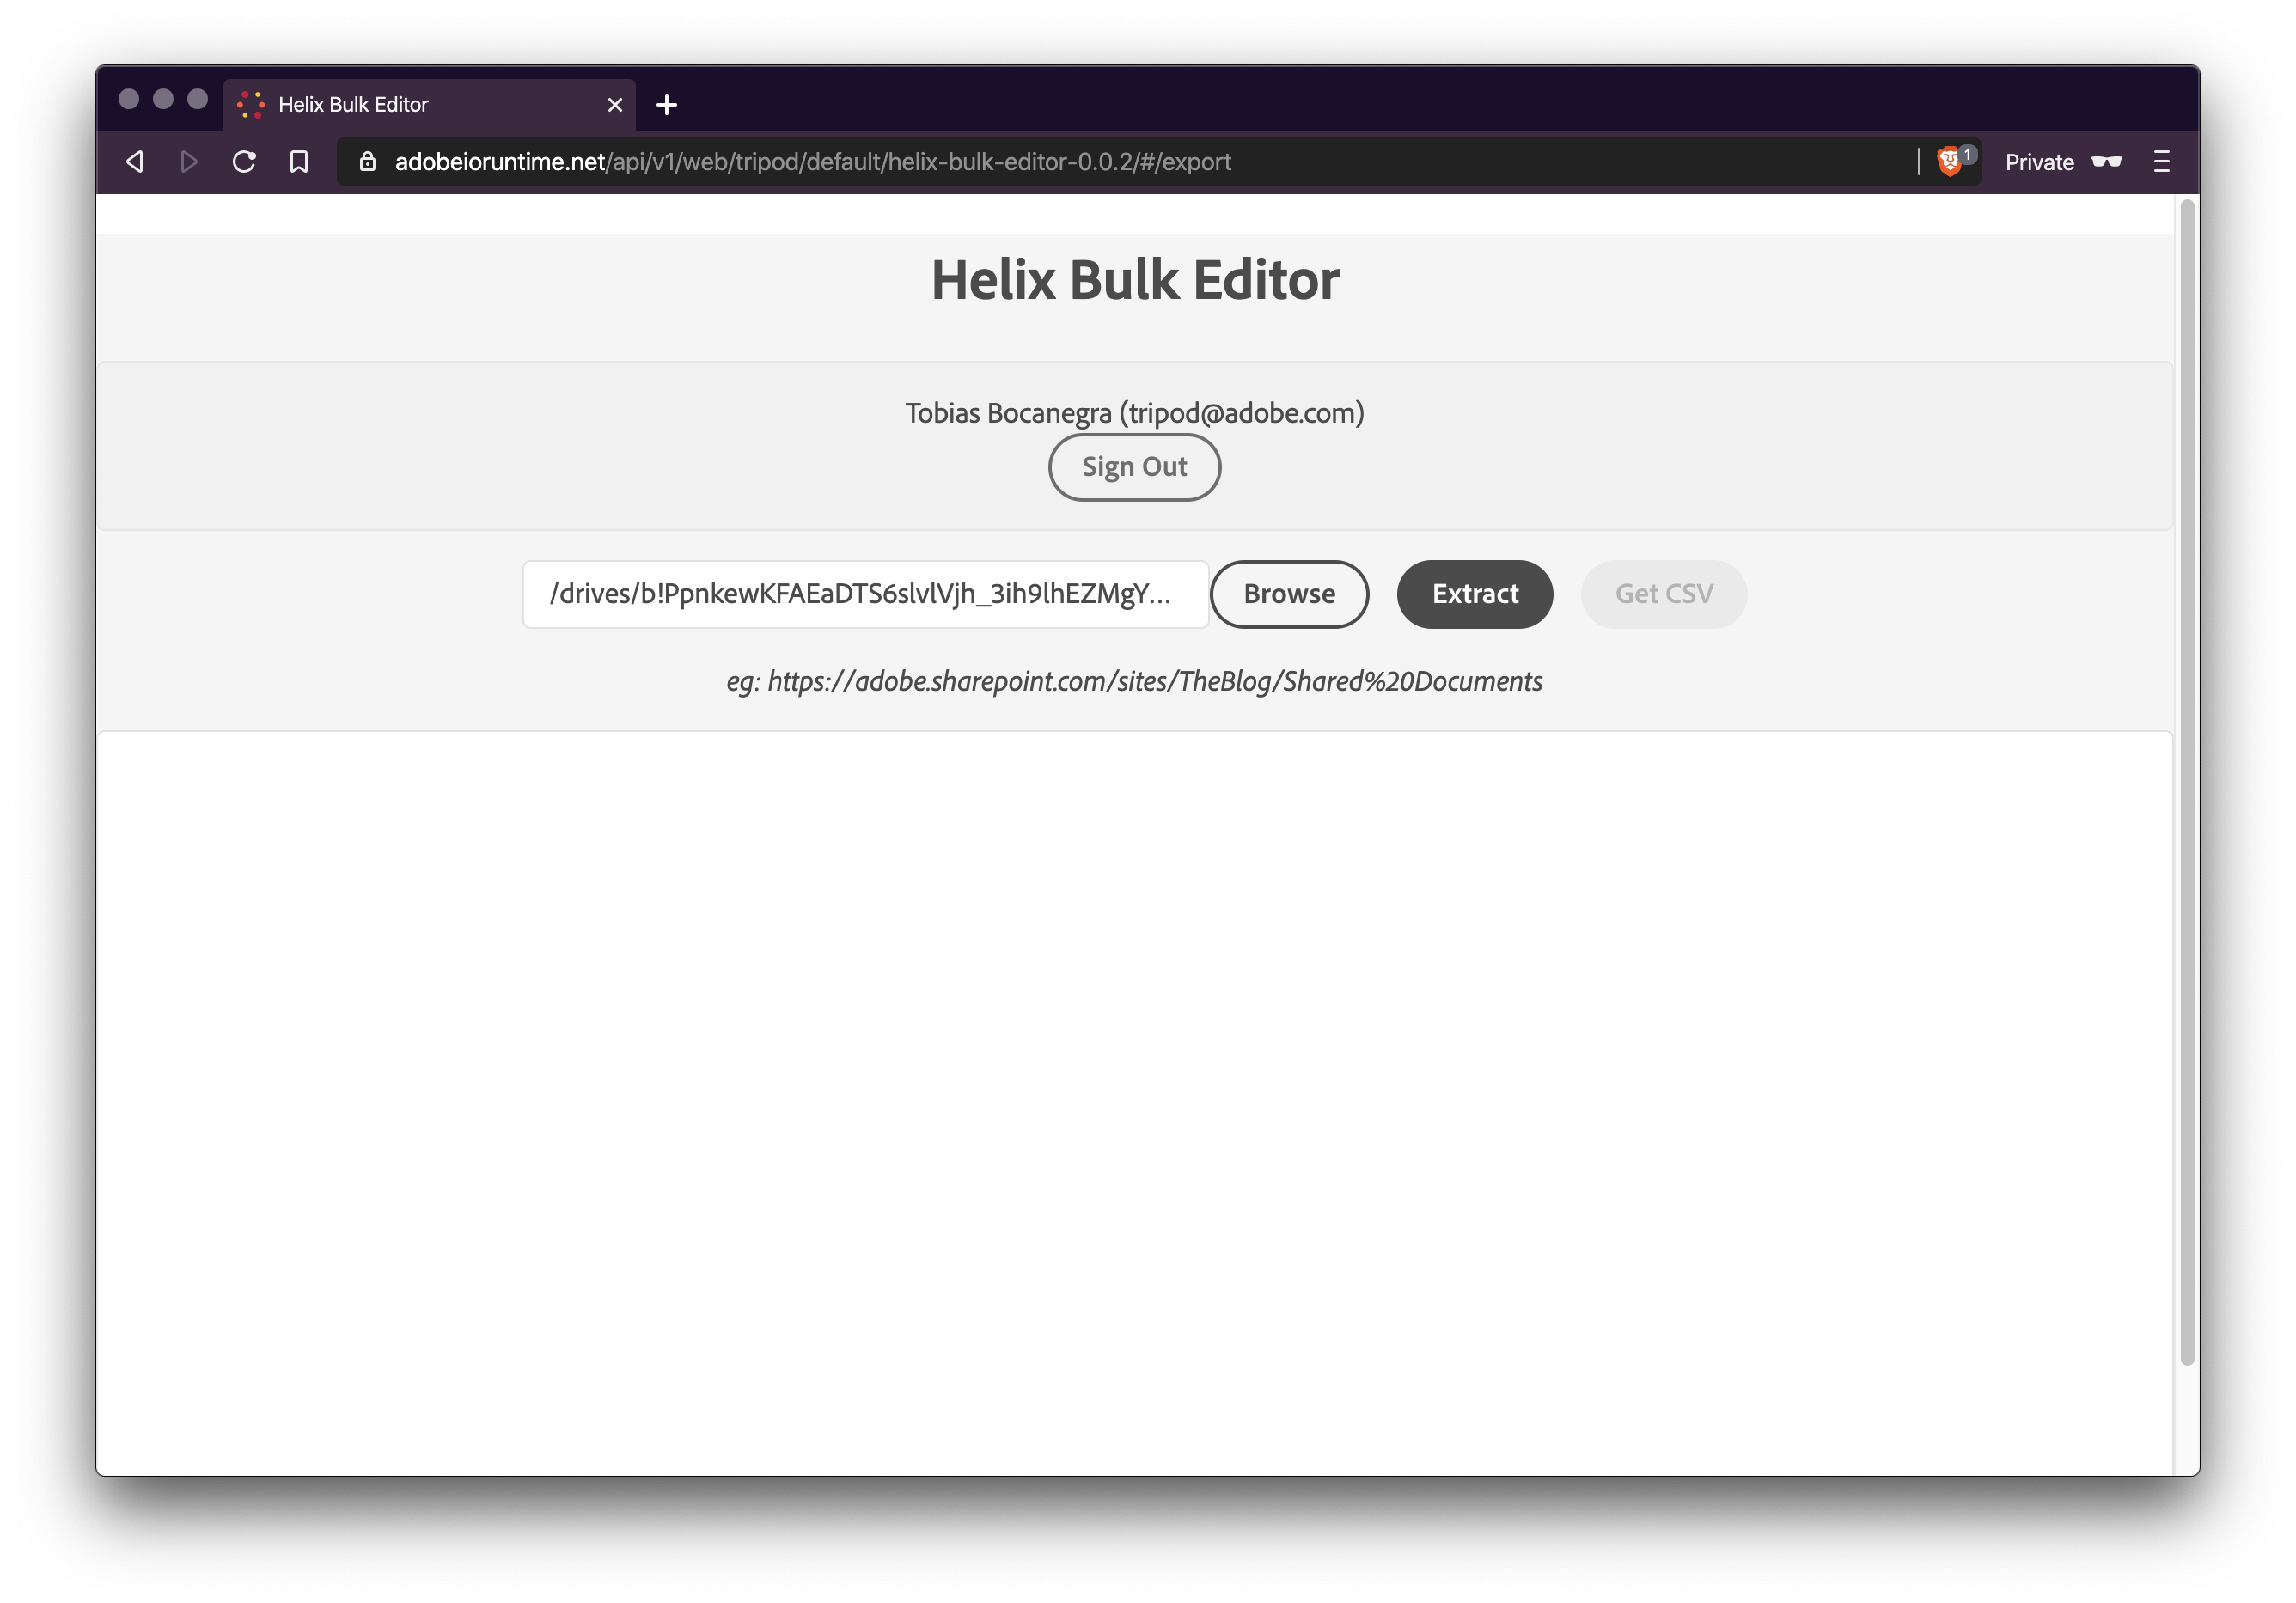Start extraction with the Extract button
This screenshot has height=1603, width=2296.
pyautogui.click(x=1474, y=593)
